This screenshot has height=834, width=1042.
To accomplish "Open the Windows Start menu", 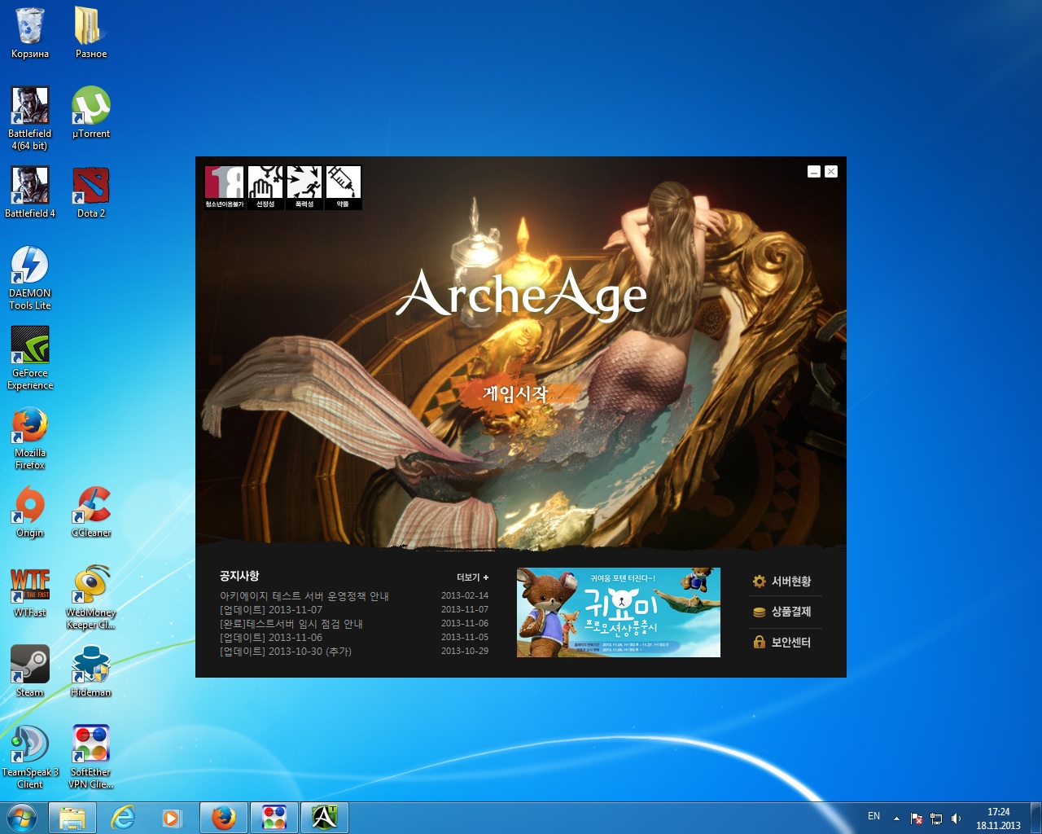I will tap(22, 818).
